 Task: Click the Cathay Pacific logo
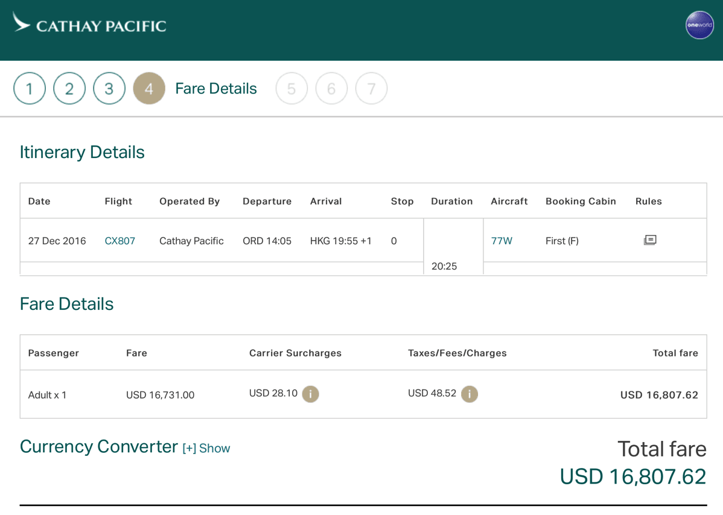90,23
